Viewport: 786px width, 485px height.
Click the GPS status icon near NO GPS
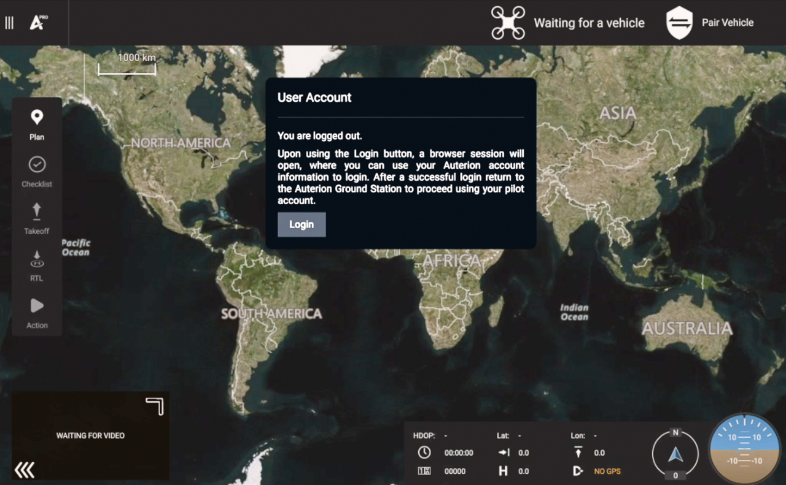(578, 471)
